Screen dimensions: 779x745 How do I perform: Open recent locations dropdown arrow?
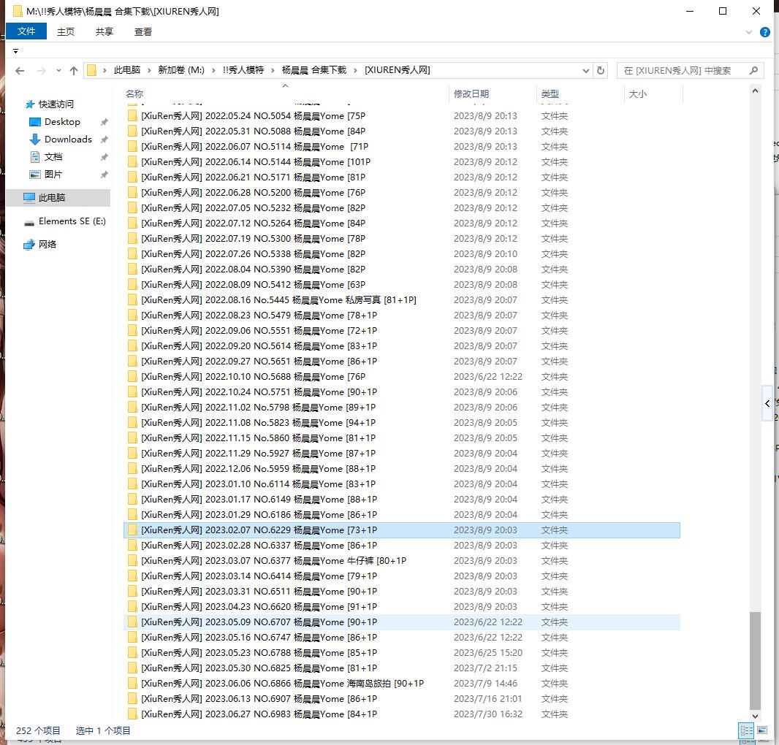point(58,71)
